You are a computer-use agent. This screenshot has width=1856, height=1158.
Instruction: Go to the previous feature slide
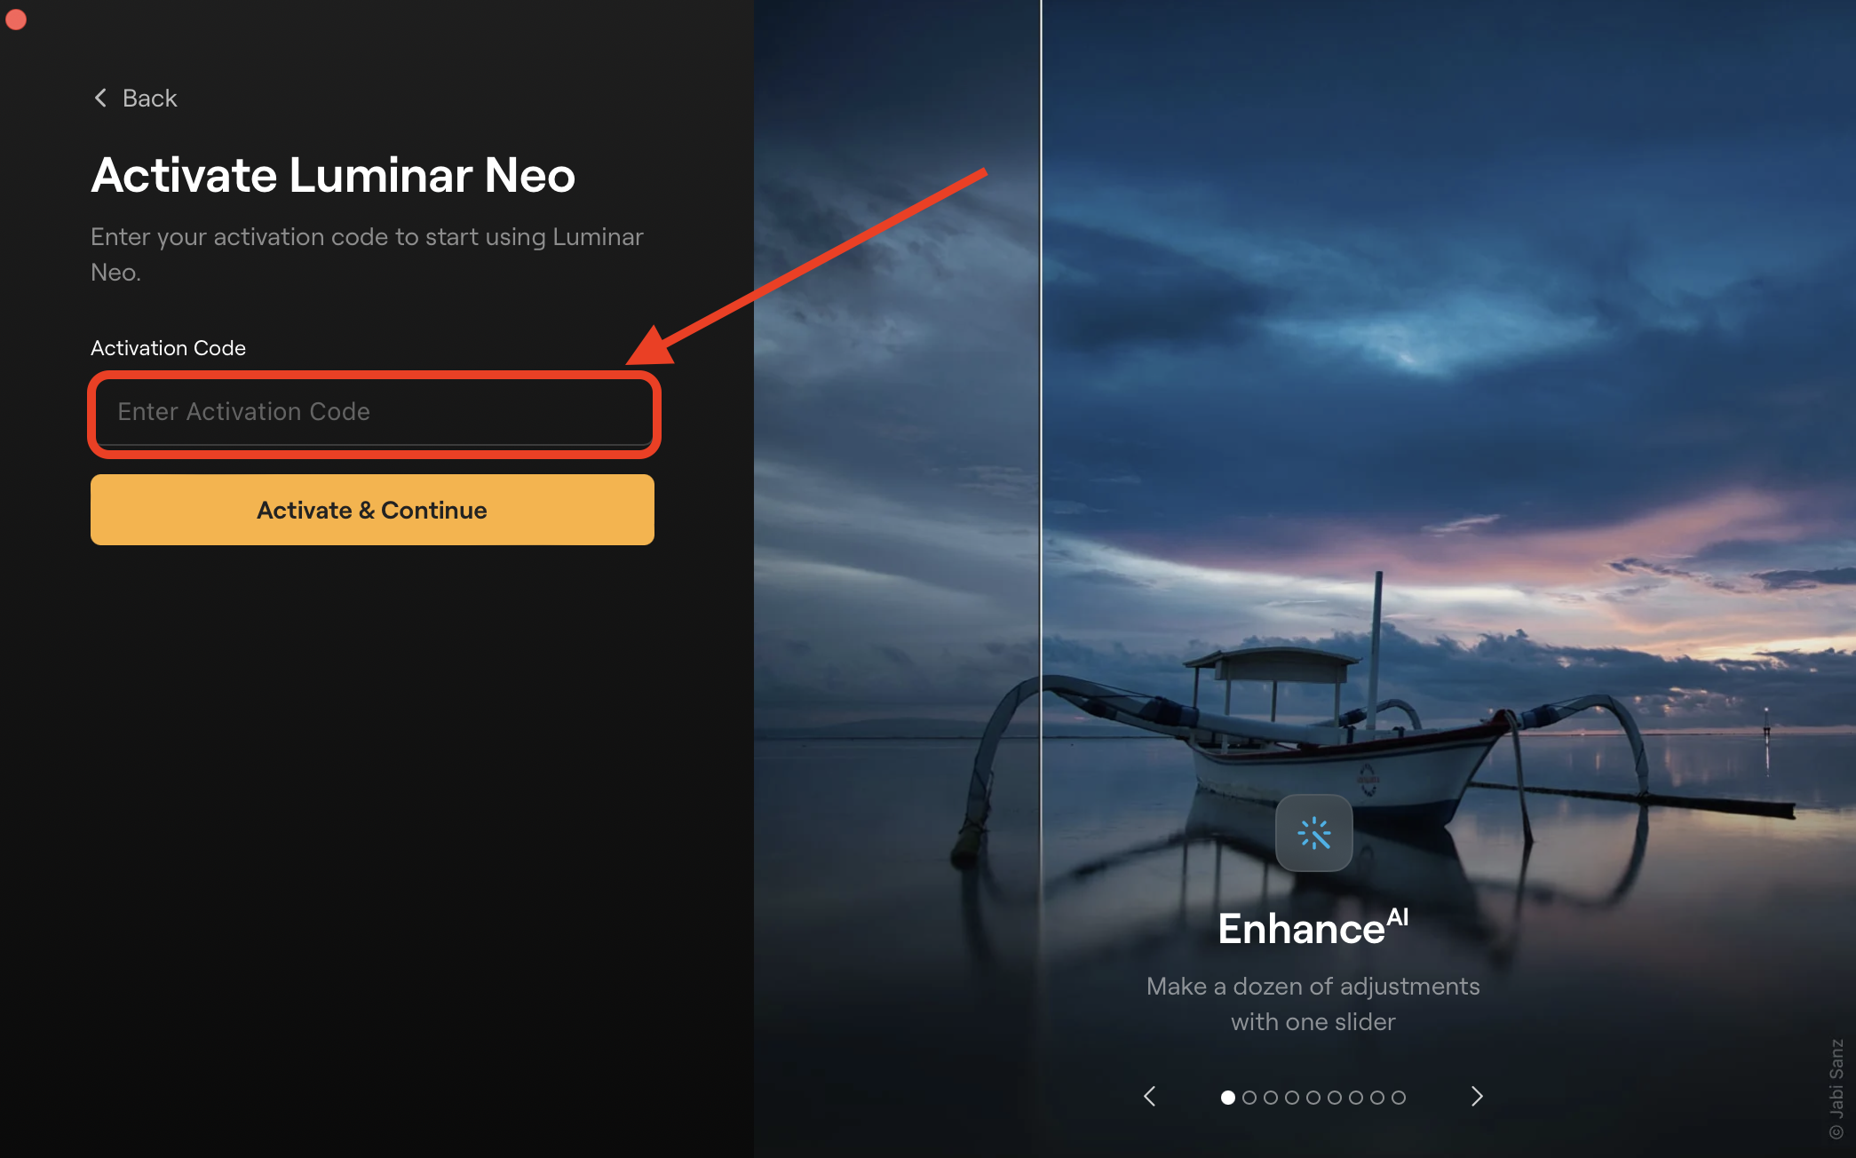point(1150,1097)
